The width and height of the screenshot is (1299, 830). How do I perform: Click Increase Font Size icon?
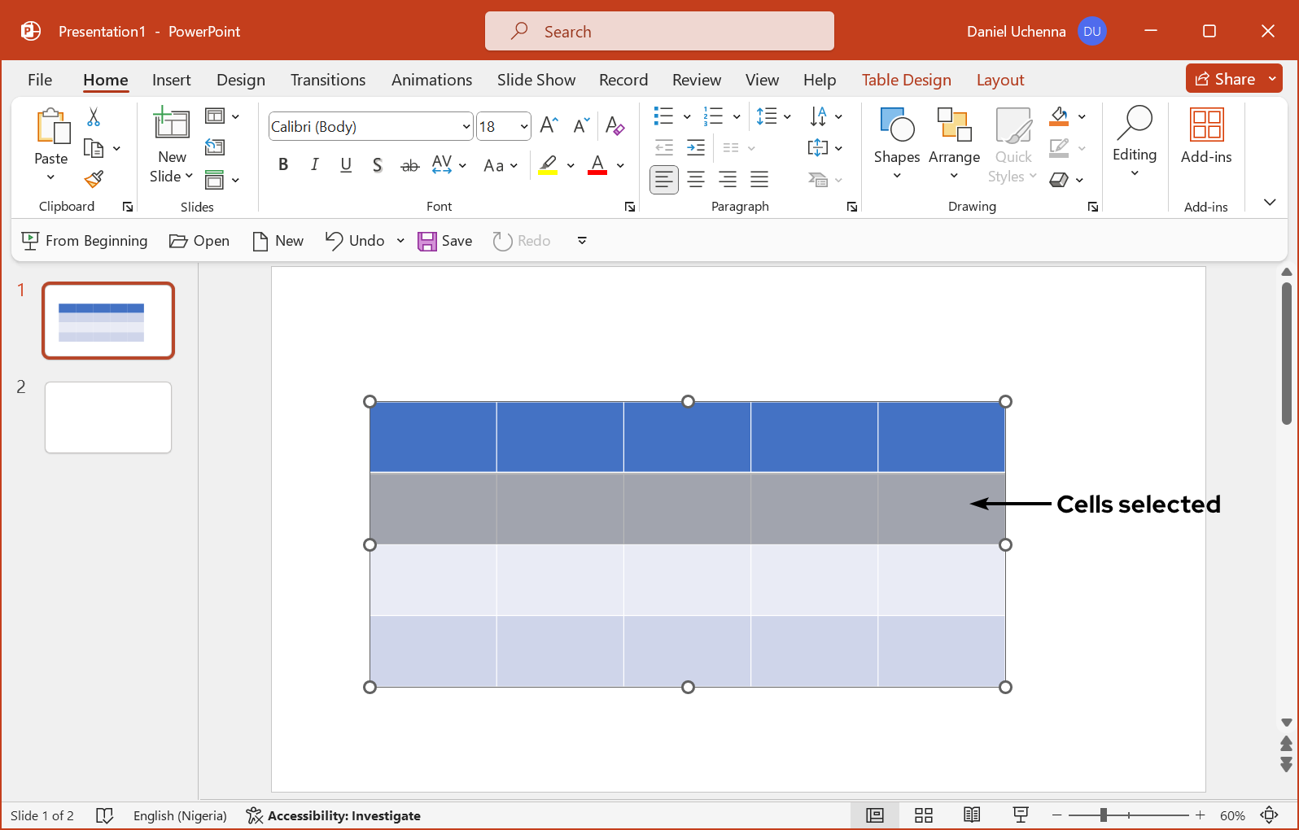[x=549, y=125]
